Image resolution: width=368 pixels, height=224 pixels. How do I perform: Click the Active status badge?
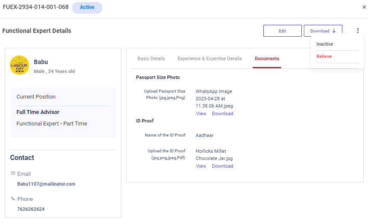[x=87, y=7]
